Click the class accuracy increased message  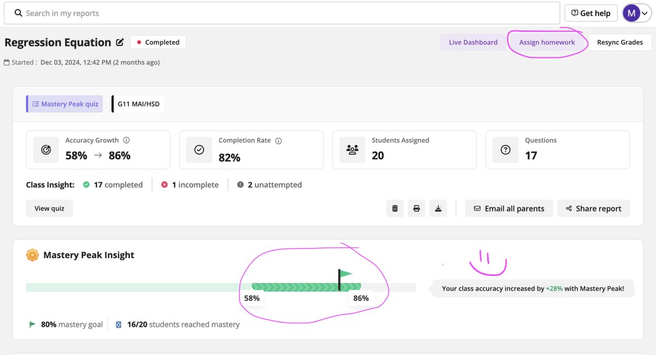pyautogui.click(x=533, y=288)
